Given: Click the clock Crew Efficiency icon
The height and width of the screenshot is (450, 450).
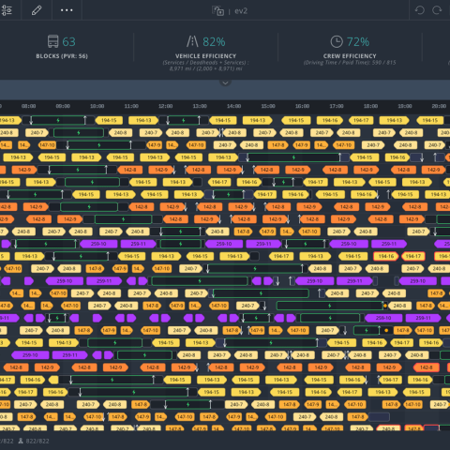Looking at the screenshot, I should (337, 41).
